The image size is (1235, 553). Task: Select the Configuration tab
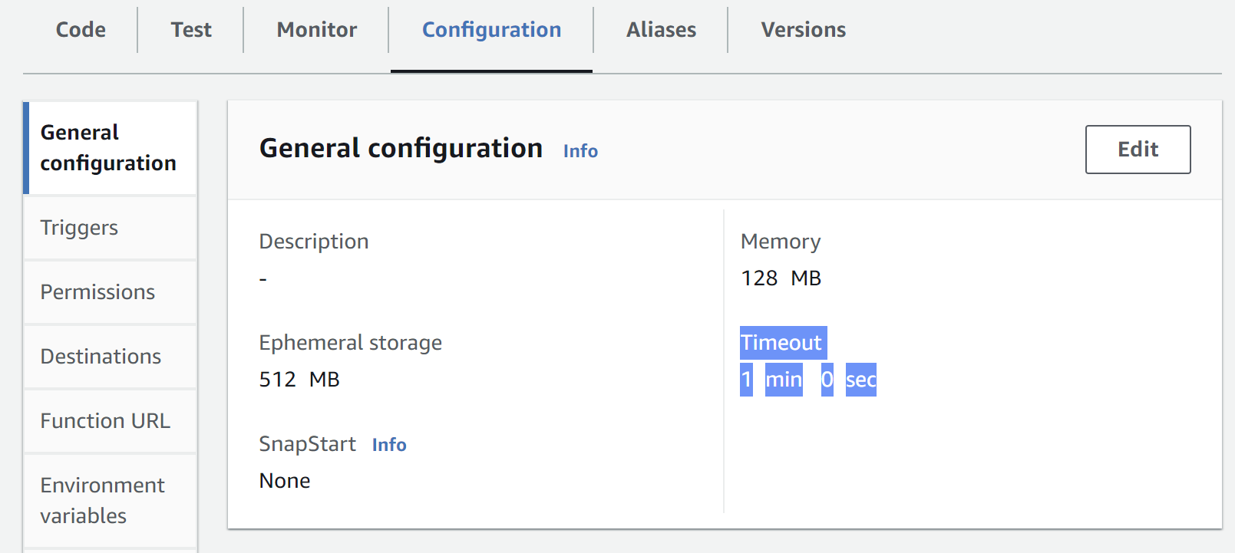491,30
